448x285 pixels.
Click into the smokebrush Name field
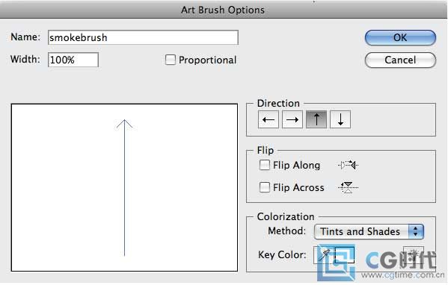tap(143, 37)
